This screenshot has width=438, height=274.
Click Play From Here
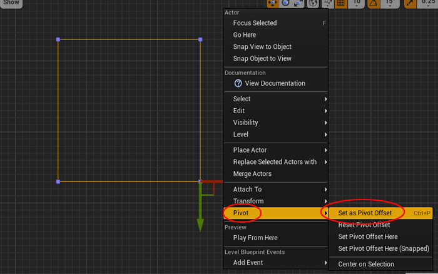point(255,238)
